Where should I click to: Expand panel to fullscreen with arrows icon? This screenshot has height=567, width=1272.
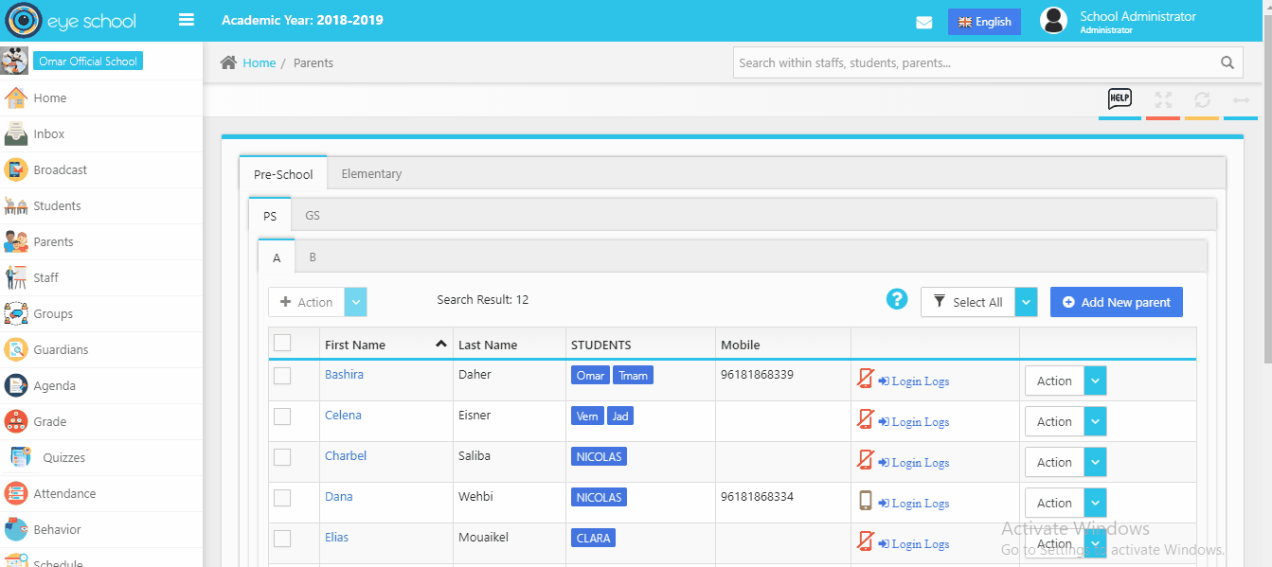[1163, 99]
